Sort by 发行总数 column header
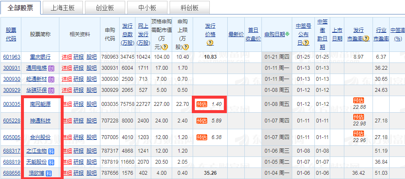405x179 pixels. click(127, 34)
